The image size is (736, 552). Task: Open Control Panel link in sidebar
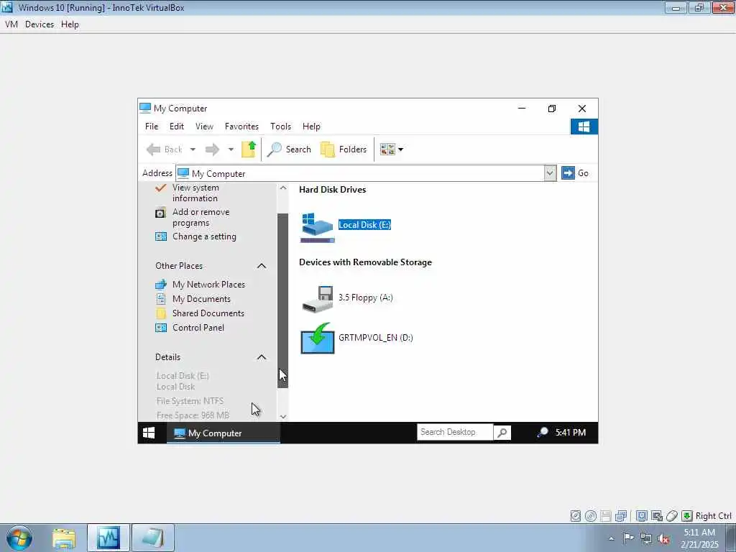click(198, 328)
